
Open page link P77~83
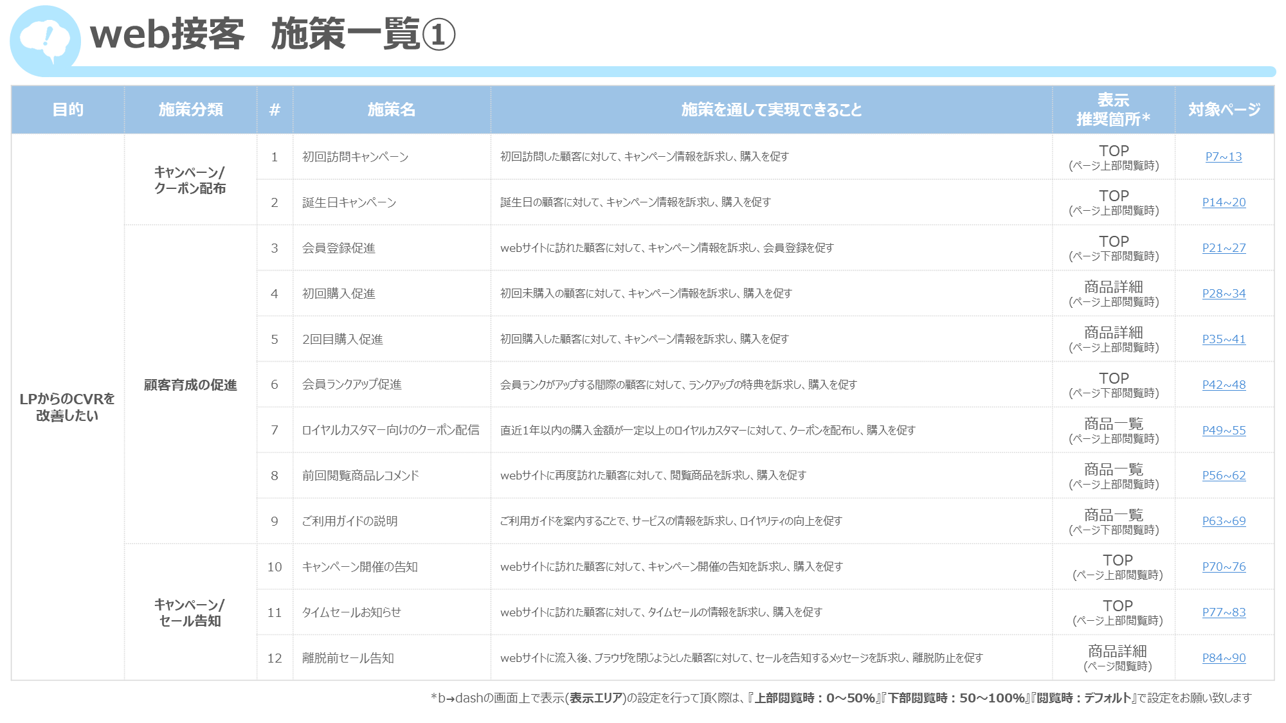click(x=1224, y=612)
